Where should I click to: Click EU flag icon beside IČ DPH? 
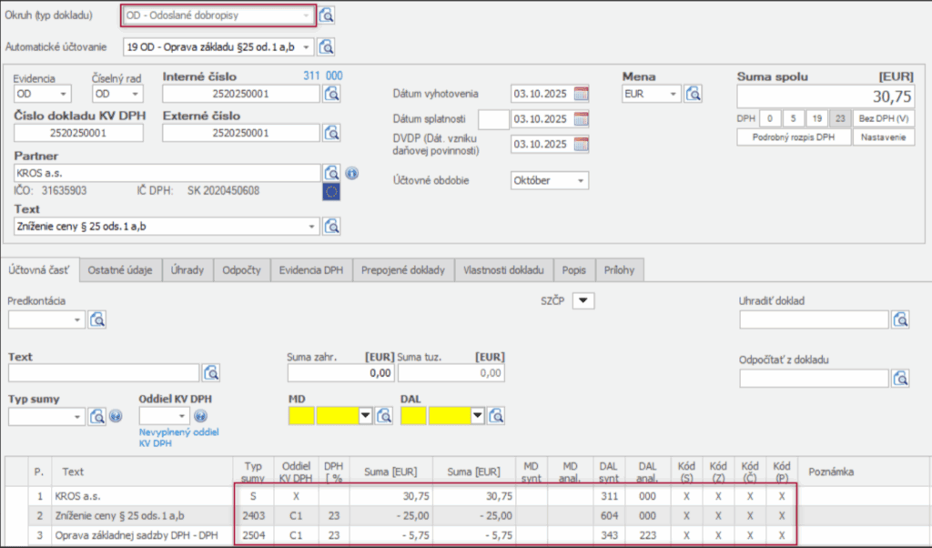(331, 191)
